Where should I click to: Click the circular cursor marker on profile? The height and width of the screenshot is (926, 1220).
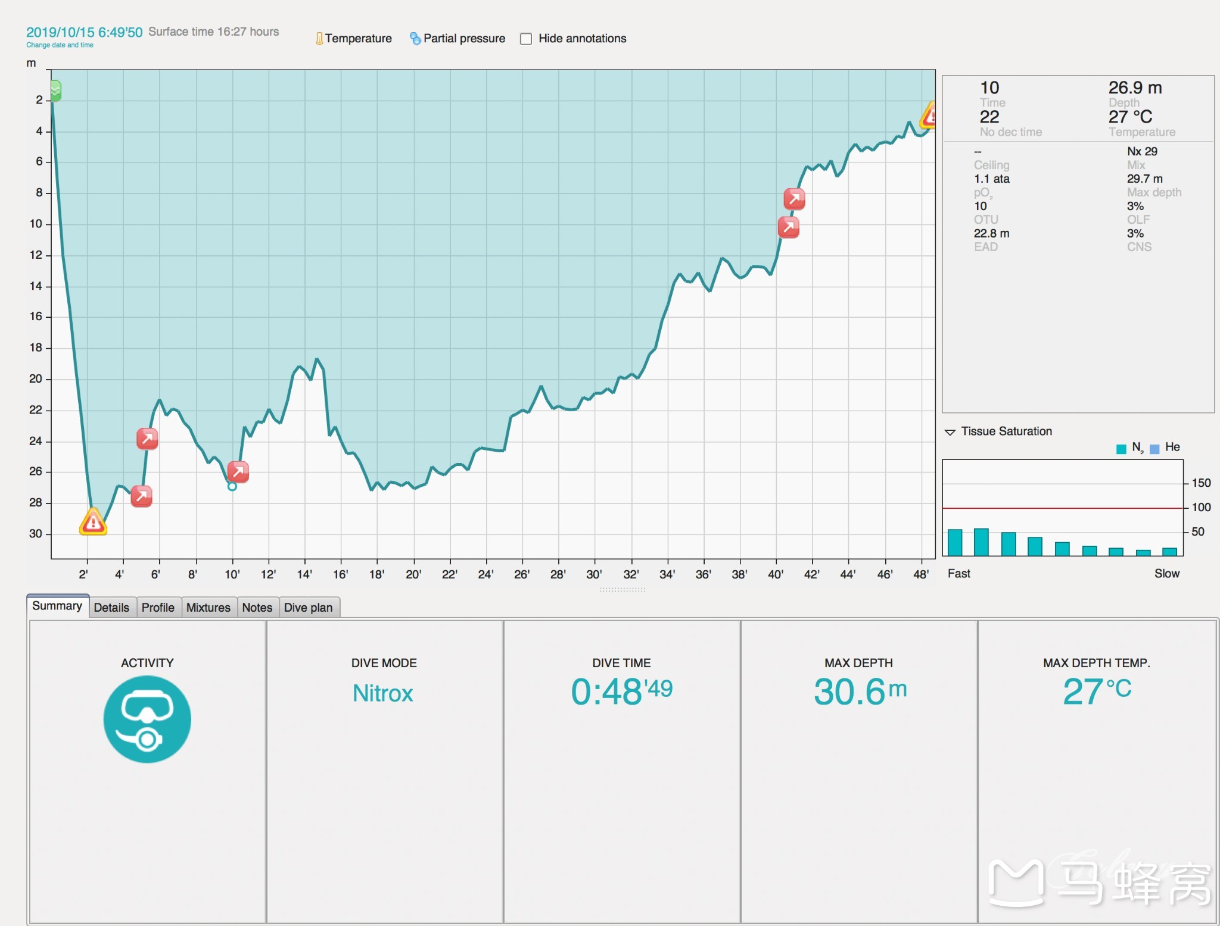click(232, 486)
